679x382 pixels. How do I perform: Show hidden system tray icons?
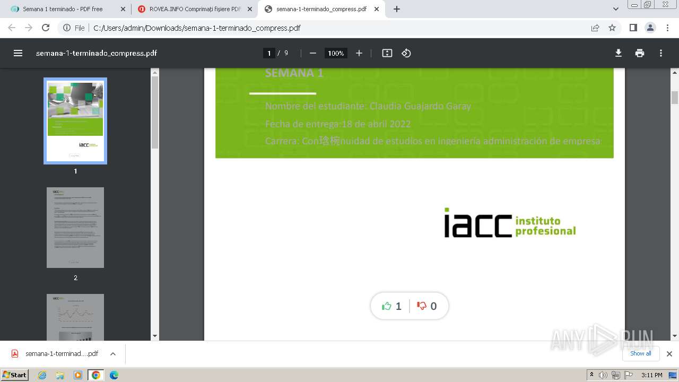tap(592, 375)
